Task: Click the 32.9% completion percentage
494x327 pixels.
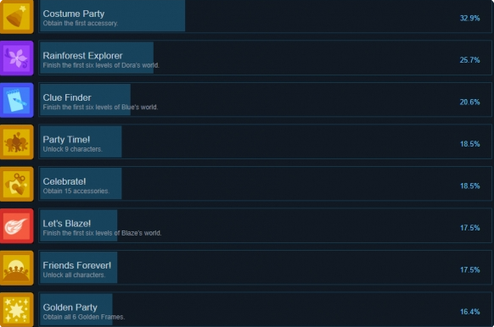Action: pos(469,19)
